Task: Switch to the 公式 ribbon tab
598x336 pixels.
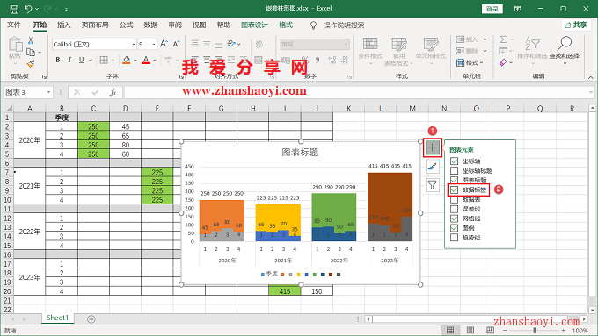Action: pyautogui.click(x=127, y=25)
